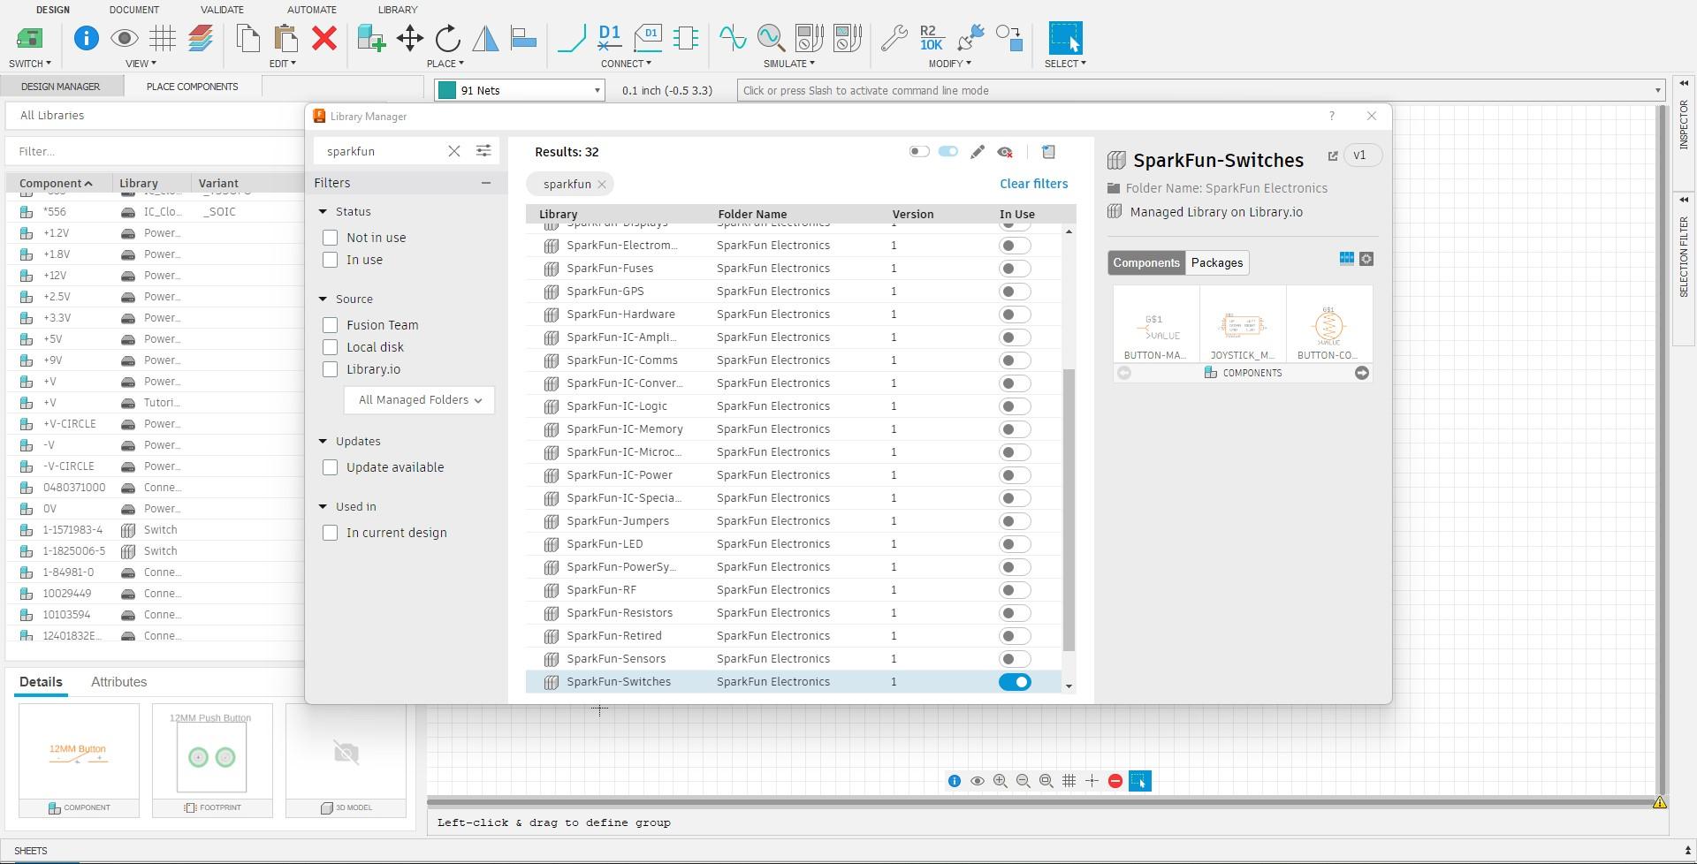Click the Show eye icon in the View group
Image resolution: width=1697 pixels, height=864 pixels.
[x=125, y=38]
